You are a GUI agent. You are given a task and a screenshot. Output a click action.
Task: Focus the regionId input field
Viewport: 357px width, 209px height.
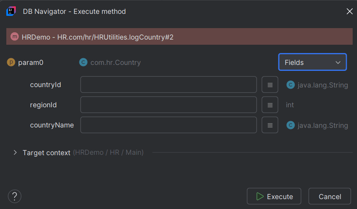tap(169, 105)
